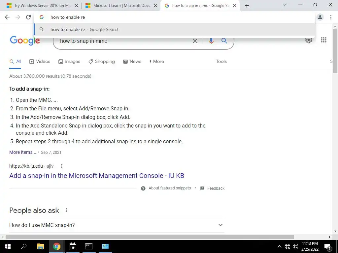The height and width of the screenshot is (253, 338).
Task: Open 'Add a snap-in in the Microsoft Management Console' link
Action: 97,176
